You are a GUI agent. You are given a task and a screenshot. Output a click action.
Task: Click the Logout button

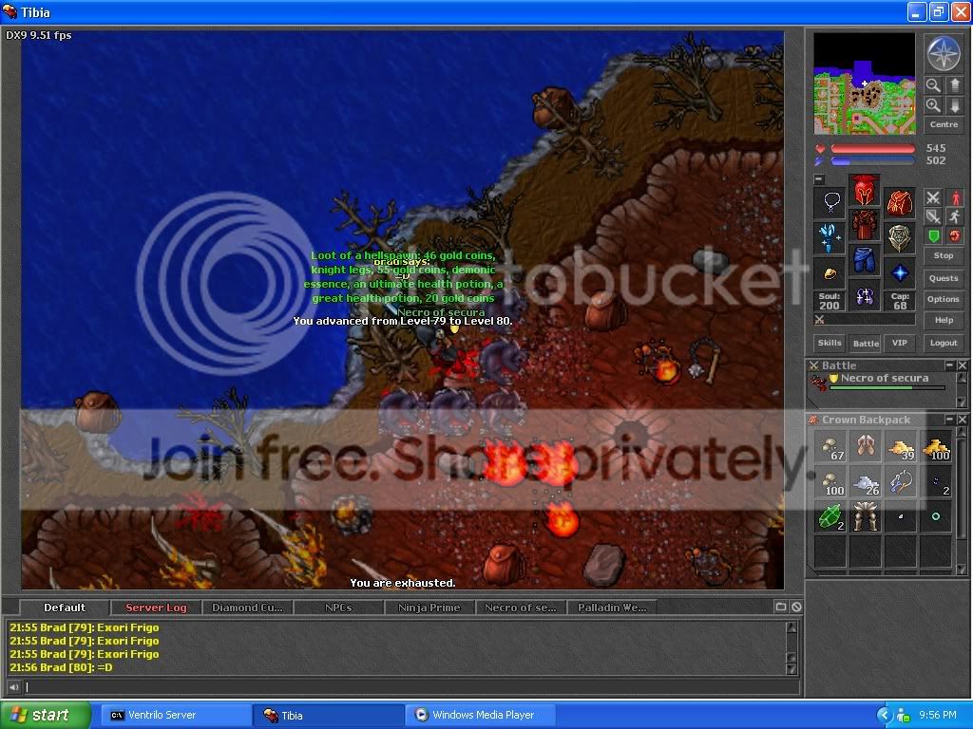(x=944, y=343)
